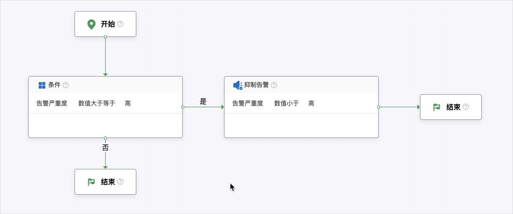This screenshot has height=214, width=513.
Task: Select the 数值小于 operator in 抑制告警 node
Action: point(286,103)
